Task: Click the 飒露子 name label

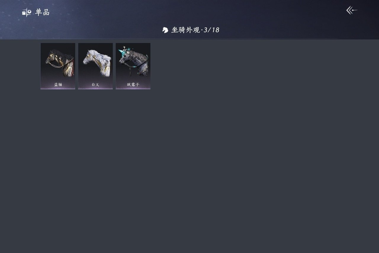Action: pos(133,85)
